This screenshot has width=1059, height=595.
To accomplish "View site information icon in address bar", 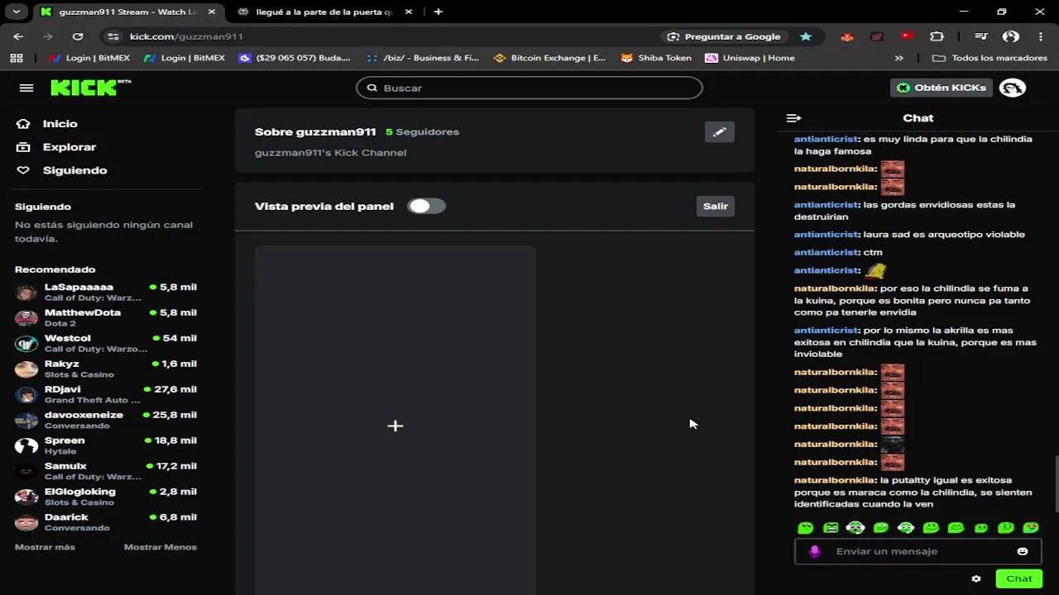I will tap(113, 36).
